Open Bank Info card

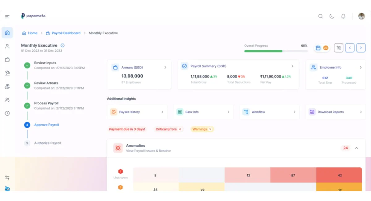click(x=203, y=112)
